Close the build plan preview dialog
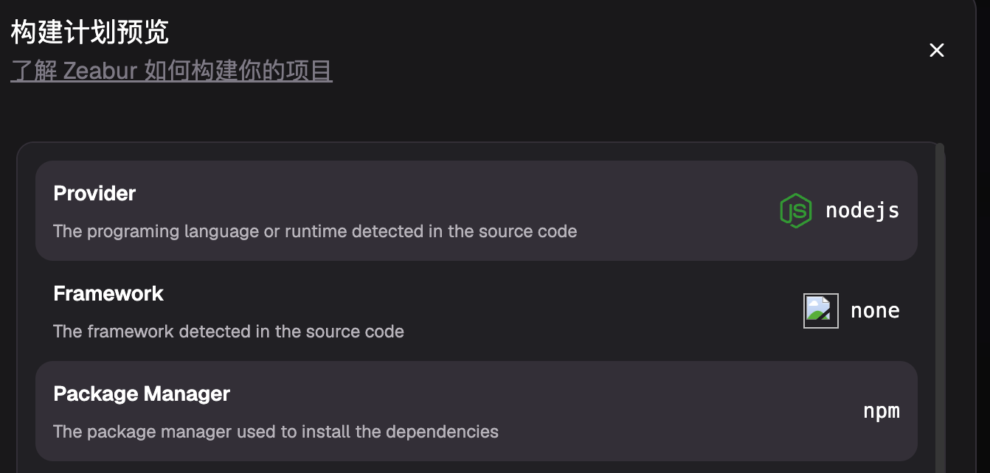The width and height of the screenshot is (990, 473). (x=937, y=50)
